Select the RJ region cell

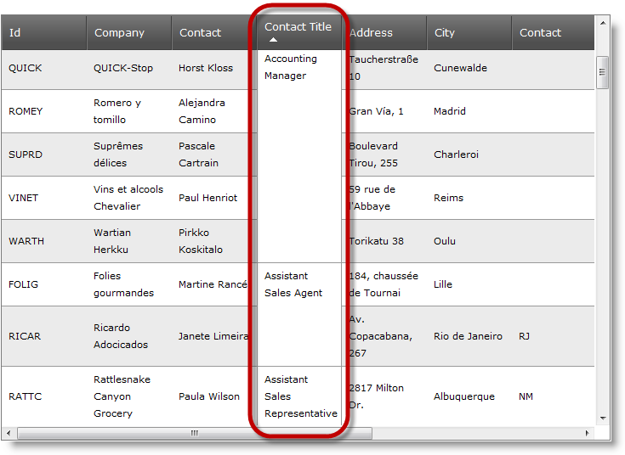pos(553,336)
